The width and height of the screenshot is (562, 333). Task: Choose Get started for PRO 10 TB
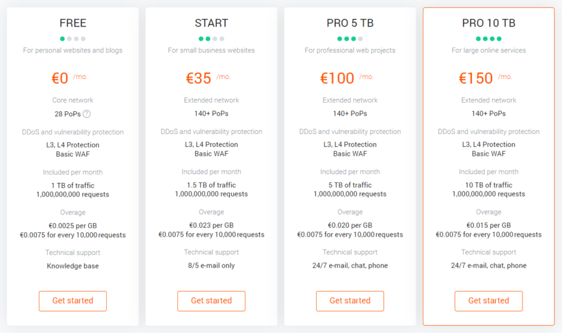point(488,301)
